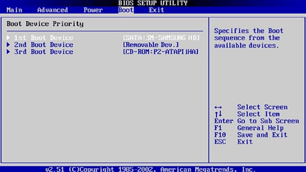Screen dimensions: 306x172
Task: Click the Exit hint beside ESC
Action: point(245,142)
